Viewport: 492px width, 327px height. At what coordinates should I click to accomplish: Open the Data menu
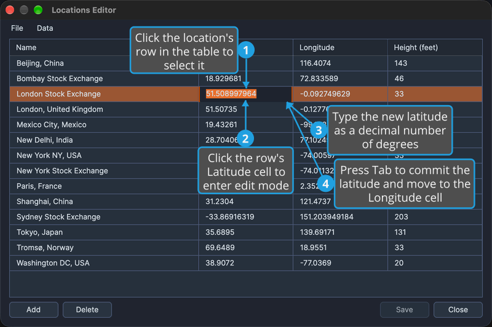(x=45, y=28)
